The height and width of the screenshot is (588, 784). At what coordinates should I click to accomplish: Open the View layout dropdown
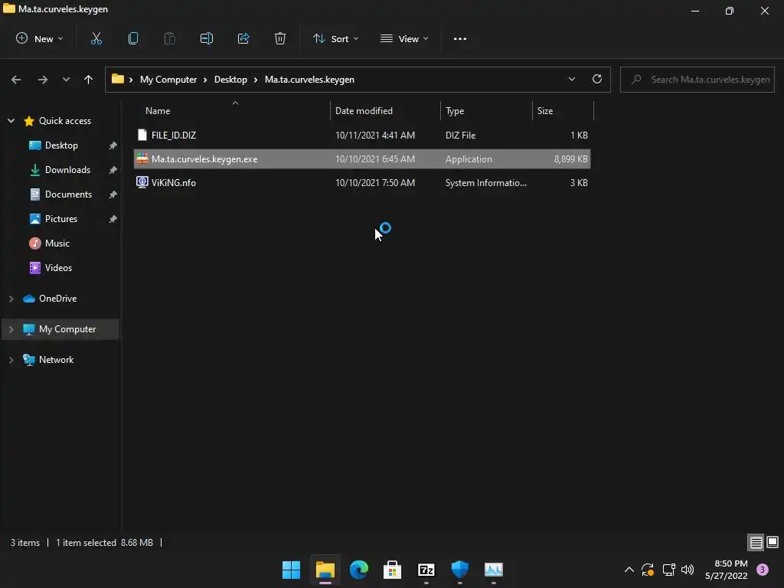point(404,38)
